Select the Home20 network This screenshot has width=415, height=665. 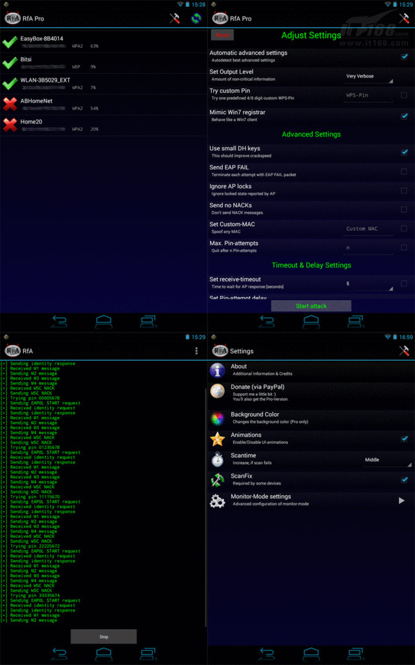104,125
